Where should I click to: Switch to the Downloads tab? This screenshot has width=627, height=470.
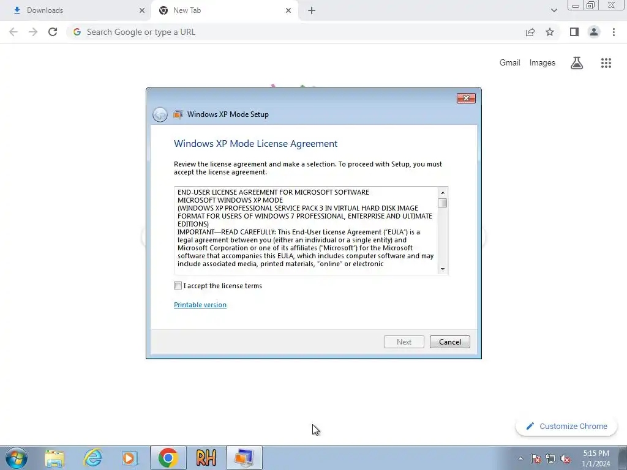pos(76,10)
